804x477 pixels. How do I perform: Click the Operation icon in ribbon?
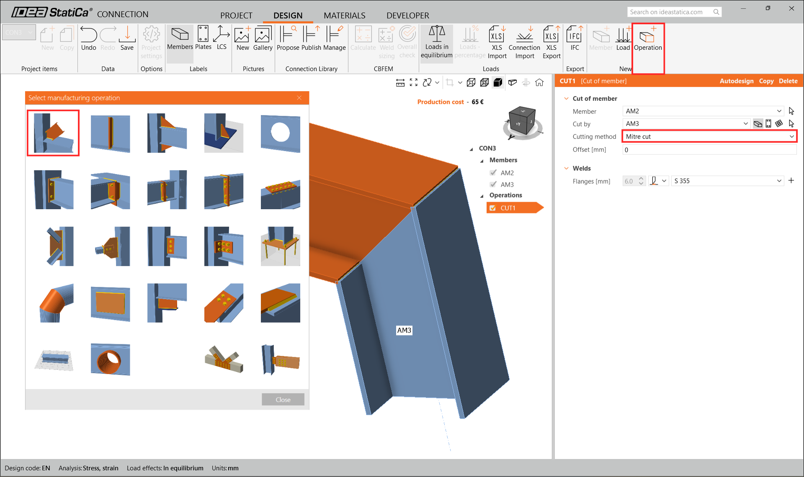pyautogui.click(x=647, y=38)
